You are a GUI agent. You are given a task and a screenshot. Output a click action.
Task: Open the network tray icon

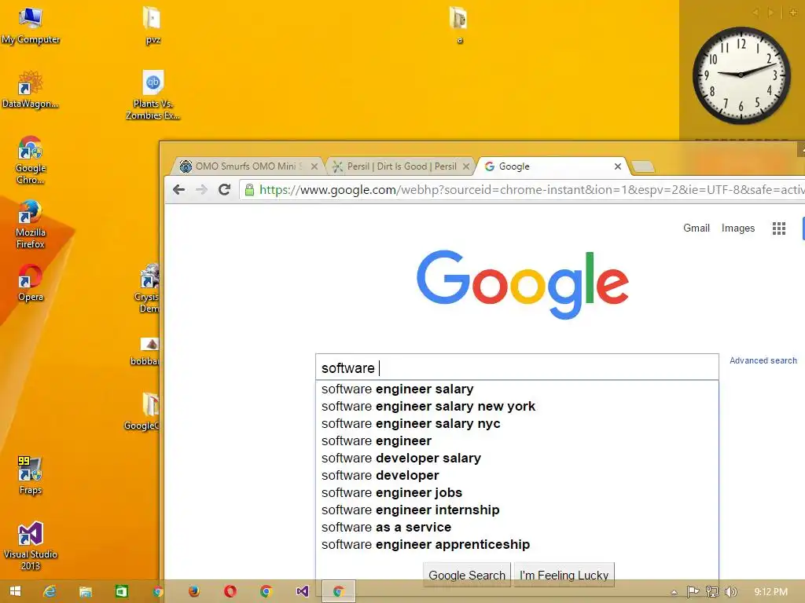[711, 592]
